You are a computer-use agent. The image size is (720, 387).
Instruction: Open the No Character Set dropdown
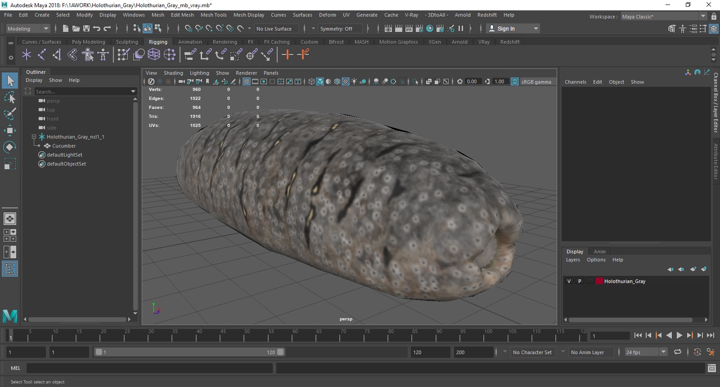[532, 352]
